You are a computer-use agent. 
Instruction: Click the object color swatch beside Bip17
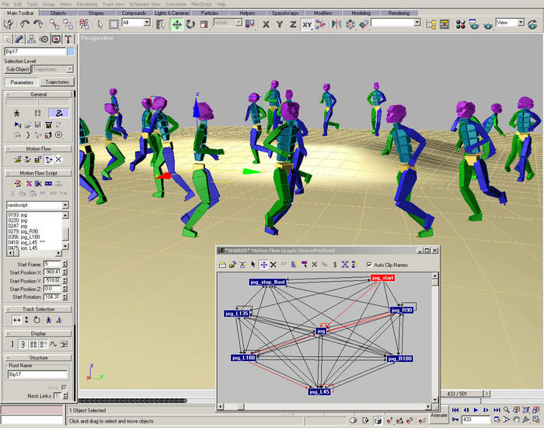[x=71, y=51]
